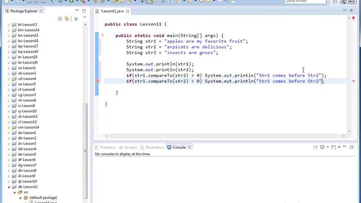Viewport: 361px width, 203px height.
Task: Close the Console view tab
Action: 190,147
